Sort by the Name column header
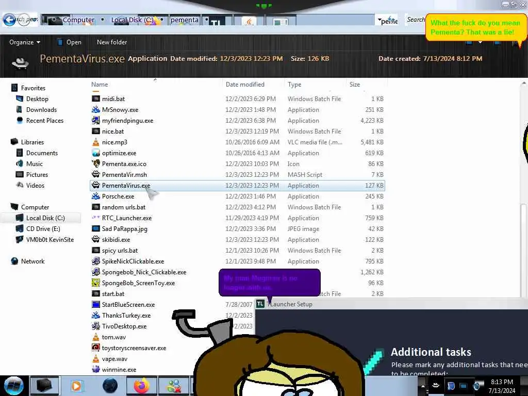528x396 pixels. (100, 85)
